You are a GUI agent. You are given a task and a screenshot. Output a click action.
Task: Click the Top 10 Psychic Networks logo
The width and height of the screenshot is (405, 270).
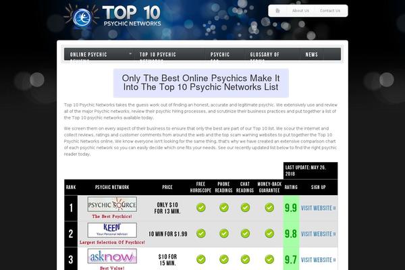(113, 16)
